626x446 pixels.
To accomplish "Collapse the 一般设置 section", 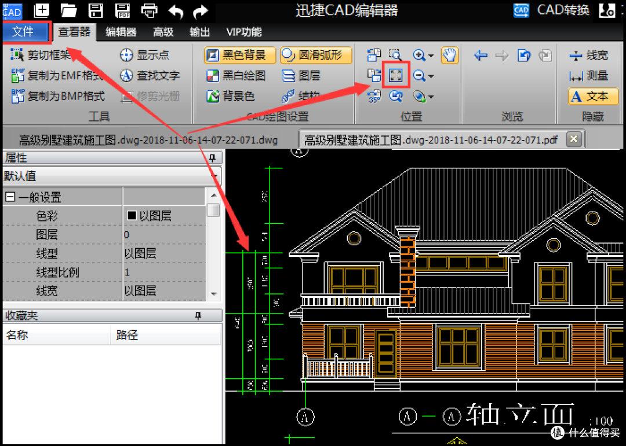I will pos(10,197).
